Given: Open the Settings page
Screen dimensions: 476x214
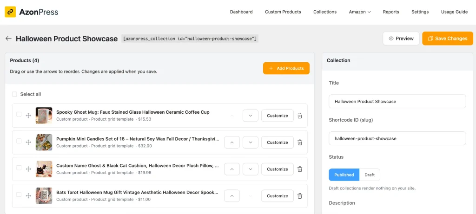Looking at the screenshot, I should click(420, 12).
